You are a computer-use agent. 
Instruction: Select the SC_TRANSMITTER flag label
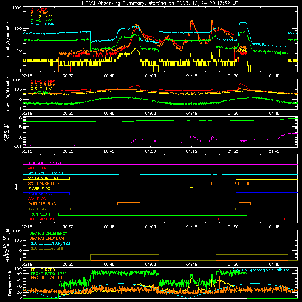click(x=43, y=183)
